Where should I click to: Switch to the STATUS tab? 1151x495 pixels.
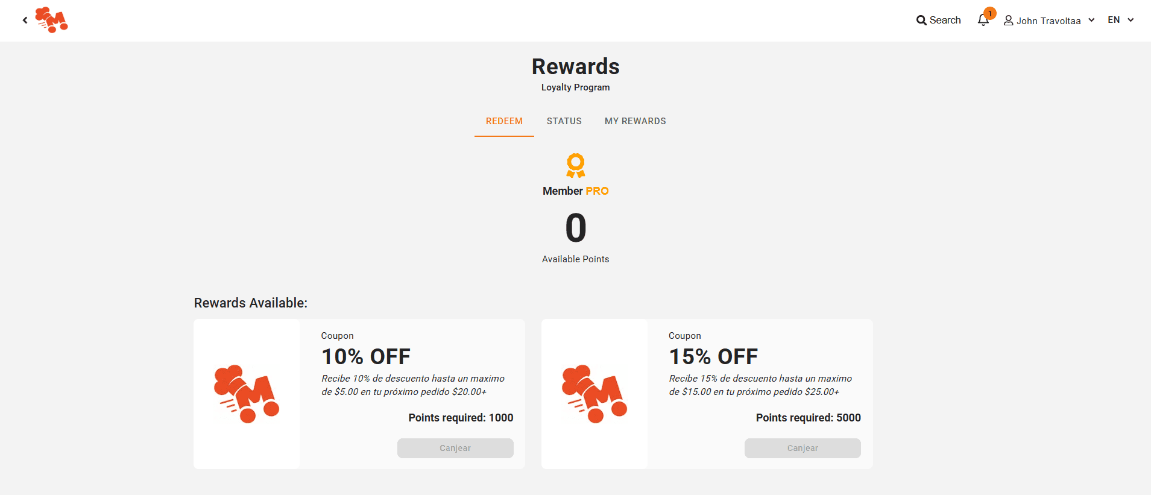564,121
